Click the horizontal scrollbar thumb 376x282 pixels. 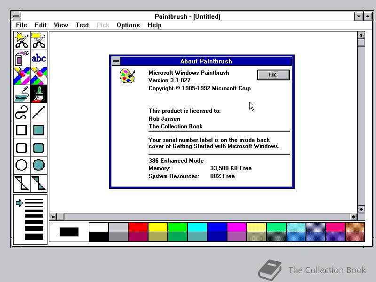(61, 217)
